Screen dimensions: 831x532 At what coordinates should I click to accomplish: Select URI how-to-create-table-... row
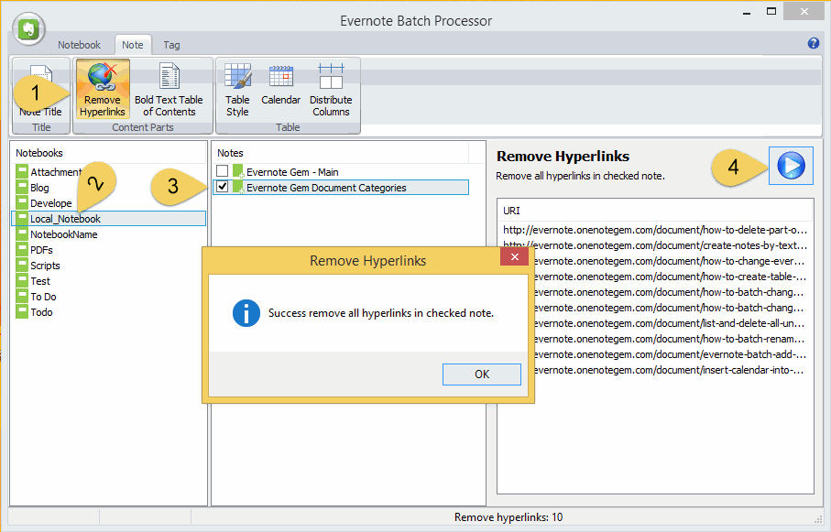(x=671, y=277)
